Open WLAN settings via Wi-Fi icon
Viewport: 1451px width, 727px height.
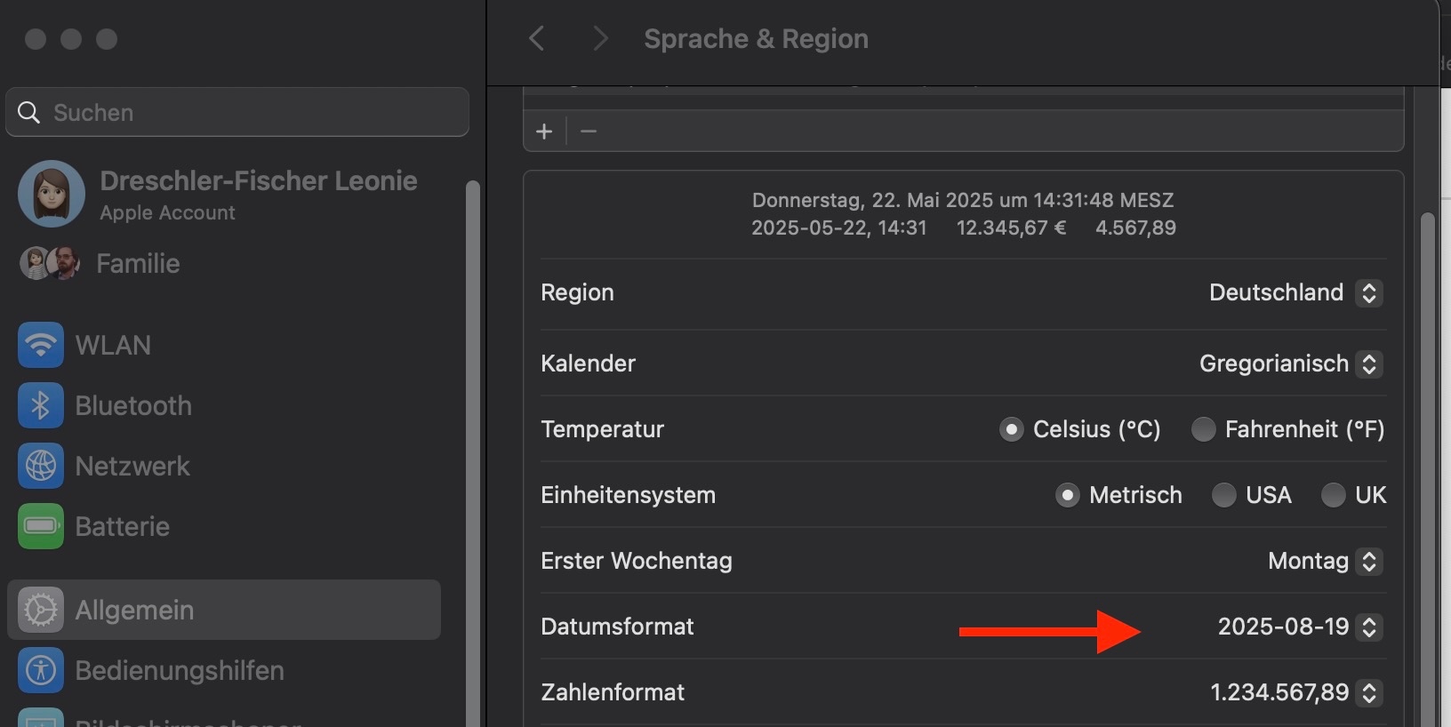(x=41, y=345)
